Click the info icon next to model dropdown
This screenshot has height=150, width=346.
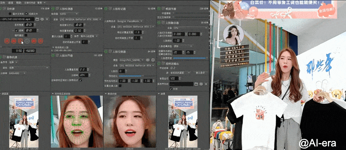153,60
